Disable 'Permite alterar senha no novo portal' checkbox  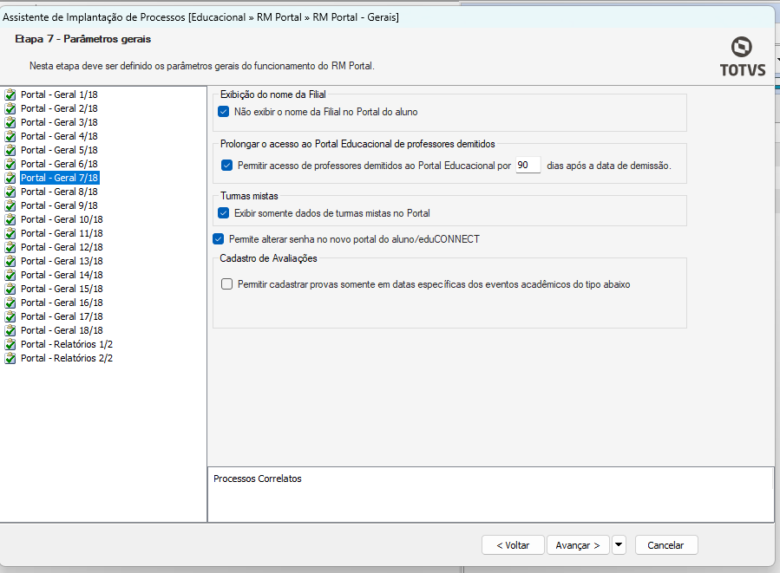218,239
